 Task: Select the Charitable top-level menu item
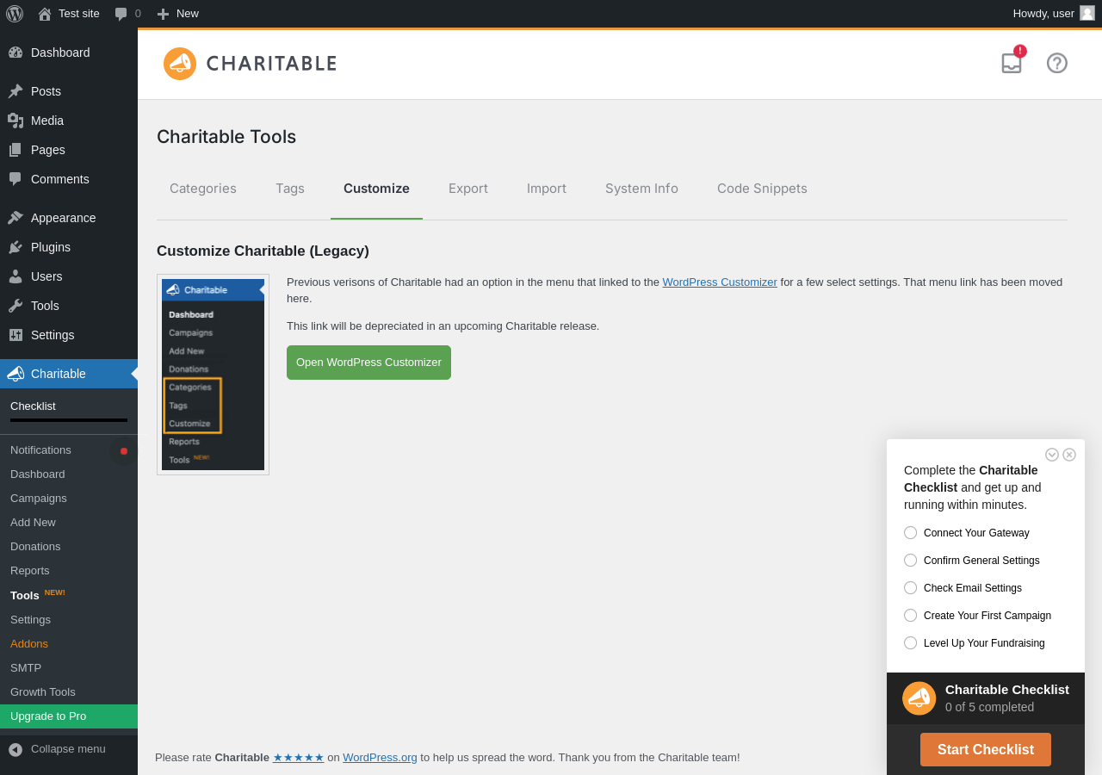69,374
